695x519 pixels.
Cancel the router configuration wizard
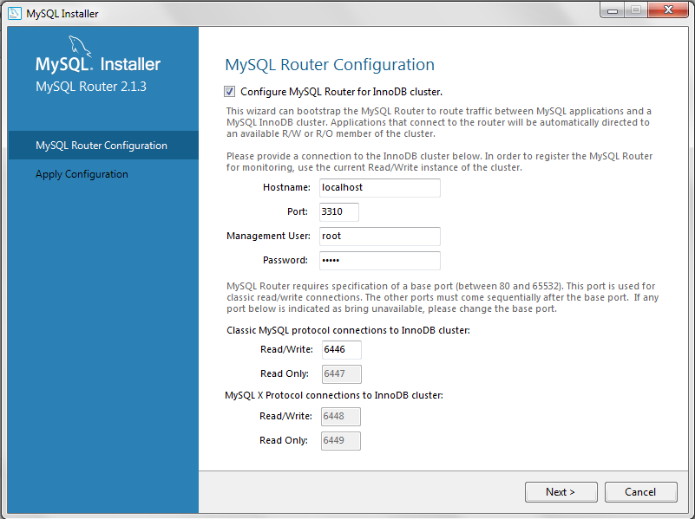640,492
